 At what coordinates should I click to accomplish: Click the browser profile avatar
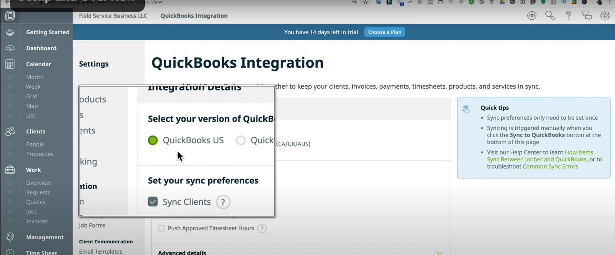tap(600, 2)
